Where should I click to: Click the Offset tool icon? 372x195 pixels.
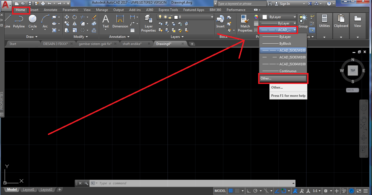[94, 30]
